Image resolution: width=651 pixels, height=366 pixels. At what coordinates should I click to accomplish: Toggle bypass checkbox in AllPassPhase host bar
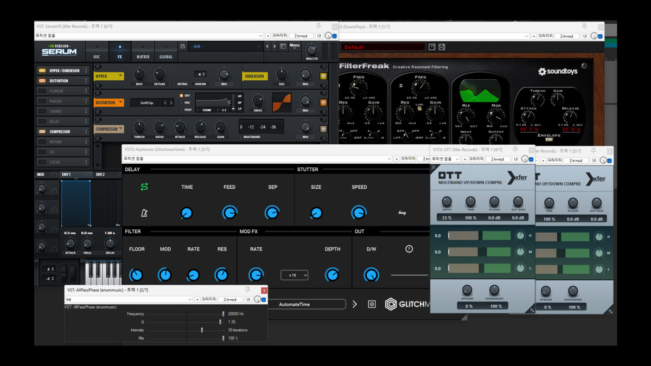pyautogui.click(x=264, y=299)
